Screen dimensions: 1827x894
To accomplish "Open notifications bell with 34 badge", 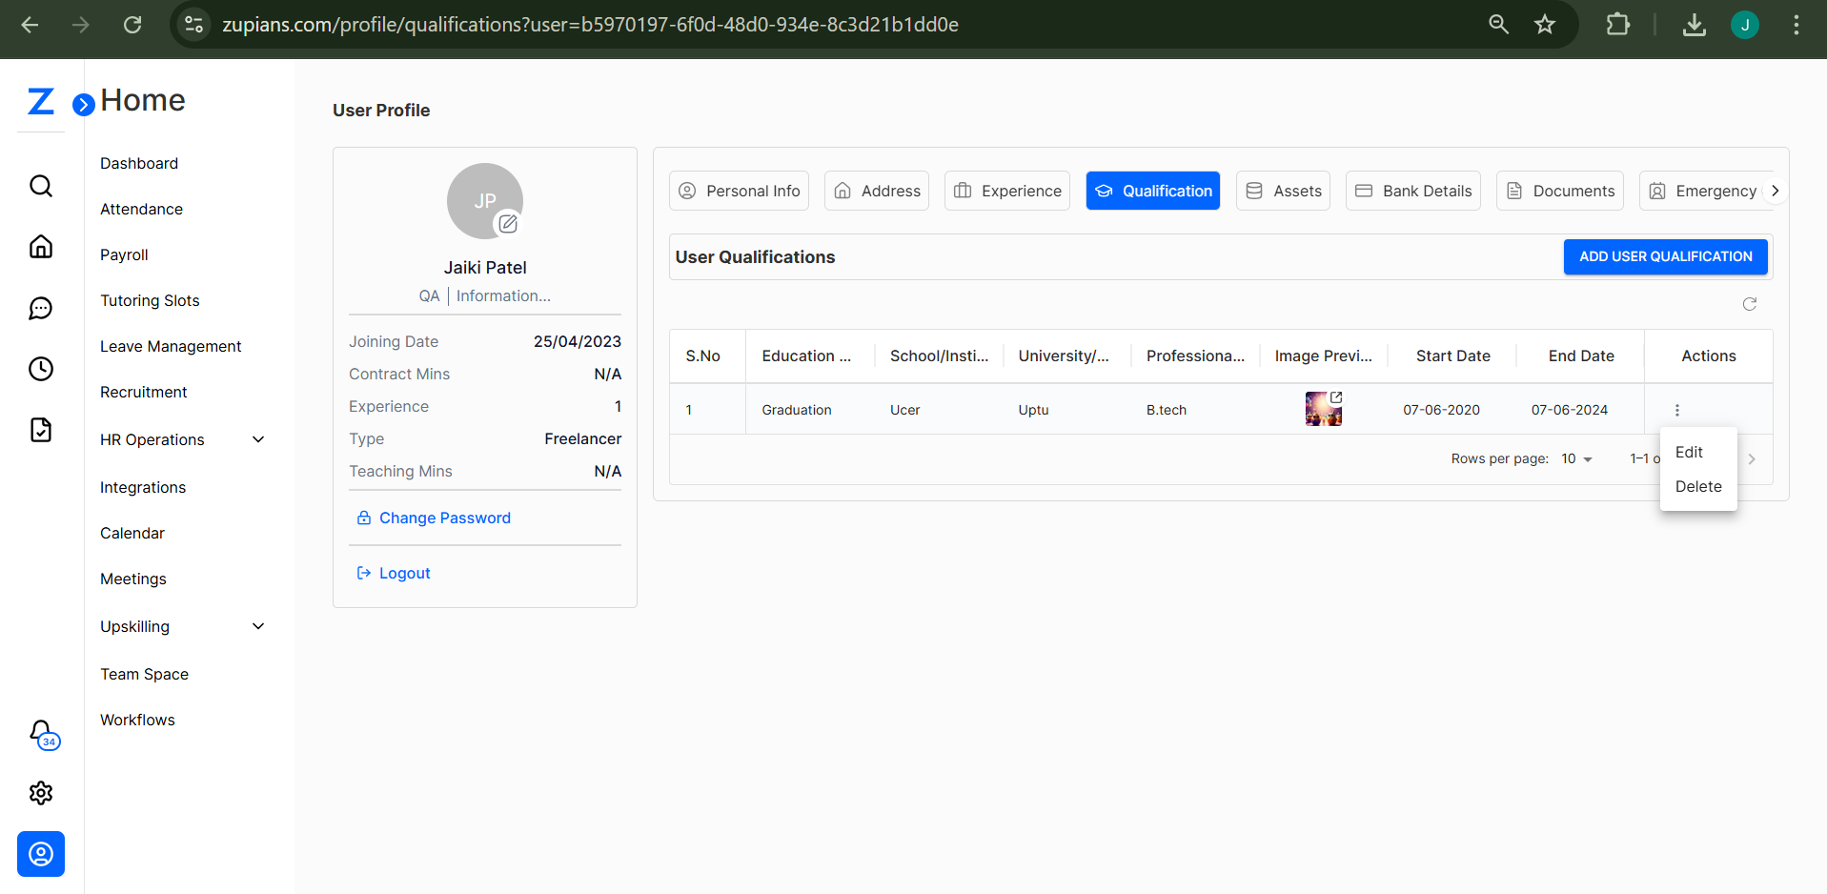I will (42, 733).
